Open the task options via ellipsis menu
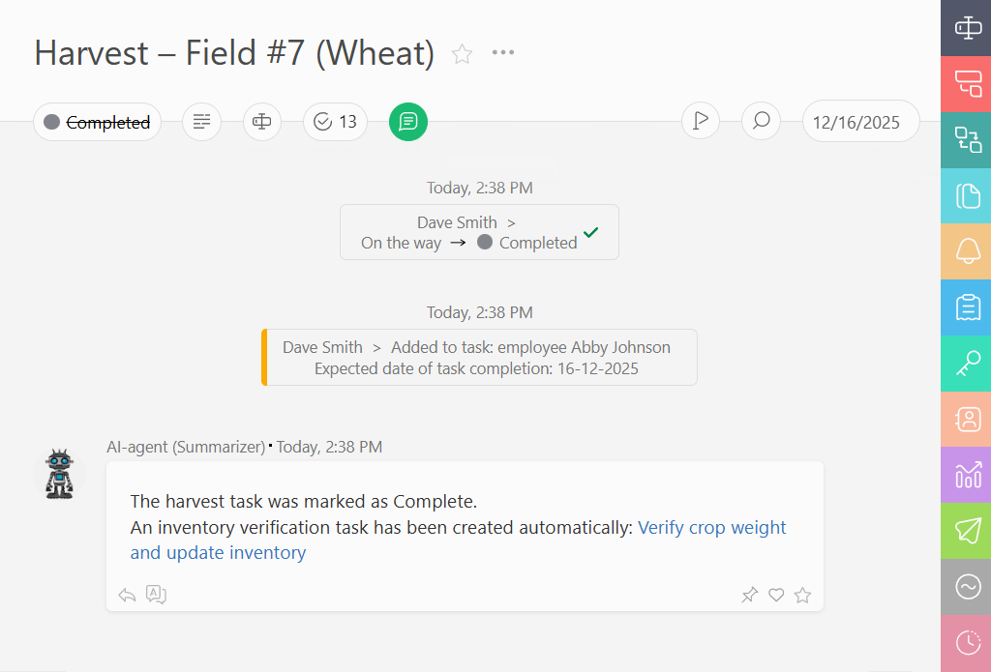The height and width of the screenshot is (672, 991). point(502,52)
